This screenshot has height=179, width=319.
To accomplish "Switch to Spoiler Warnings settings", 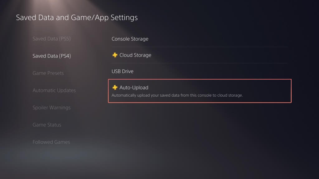I will 51,108.
